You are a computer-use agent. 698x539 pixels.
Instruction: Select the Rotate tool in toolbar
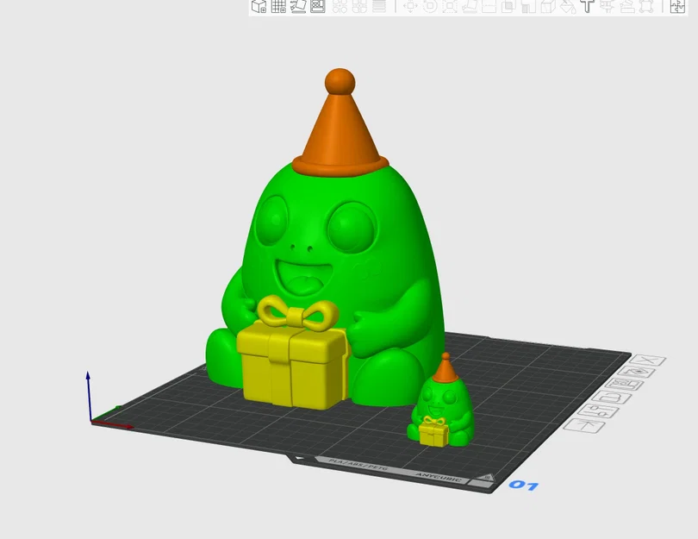point(430,6)
